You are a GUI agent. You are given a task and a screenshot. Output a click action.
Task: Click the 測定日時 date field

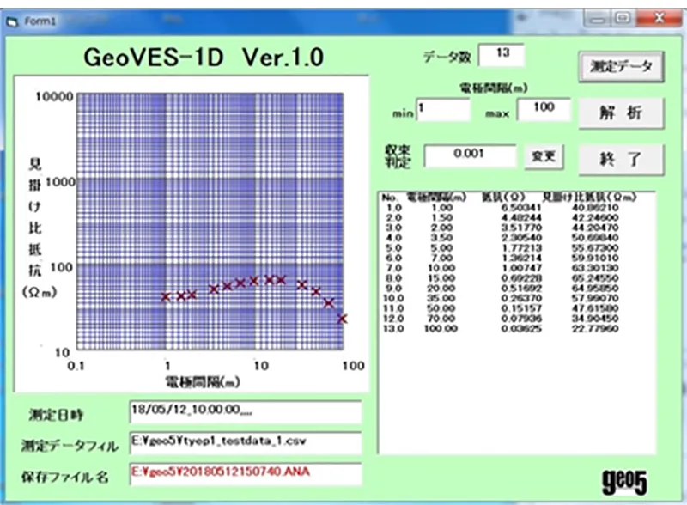(x=246, y=411)
